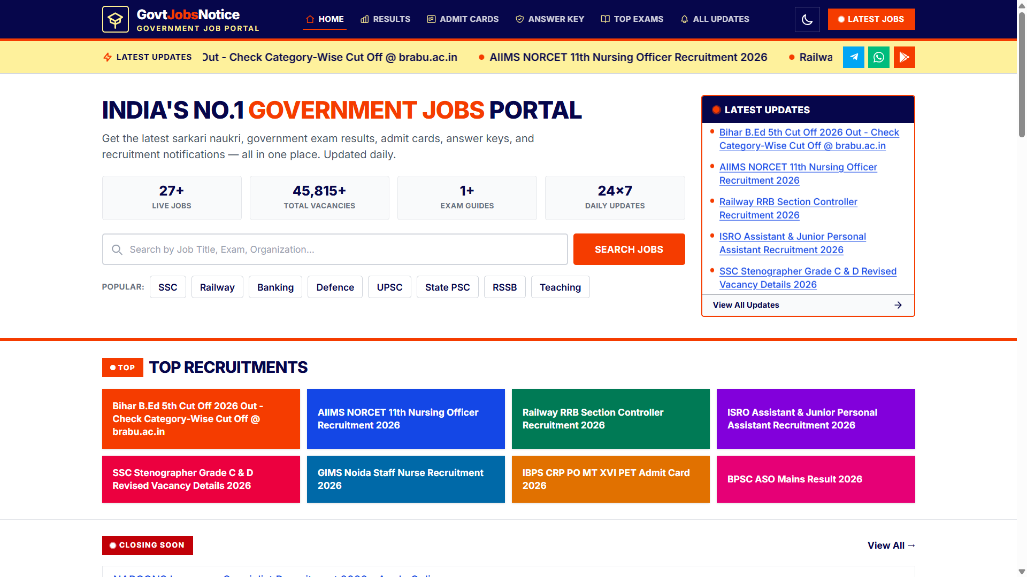Click the CLOSING SOON badge
Viewport: 1027px width, 577px height.
(x=148, y=545)
